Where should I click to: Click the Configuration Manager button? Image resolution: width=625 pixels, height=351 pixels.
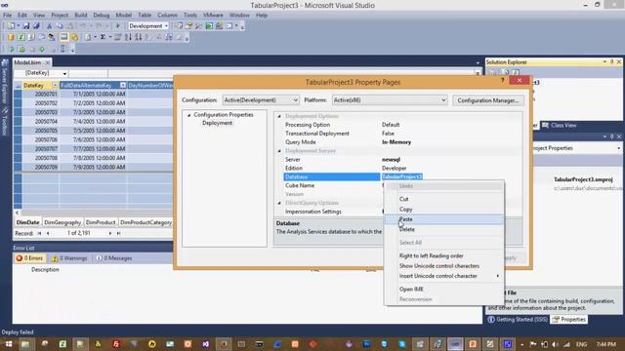[x=488, y=100]
